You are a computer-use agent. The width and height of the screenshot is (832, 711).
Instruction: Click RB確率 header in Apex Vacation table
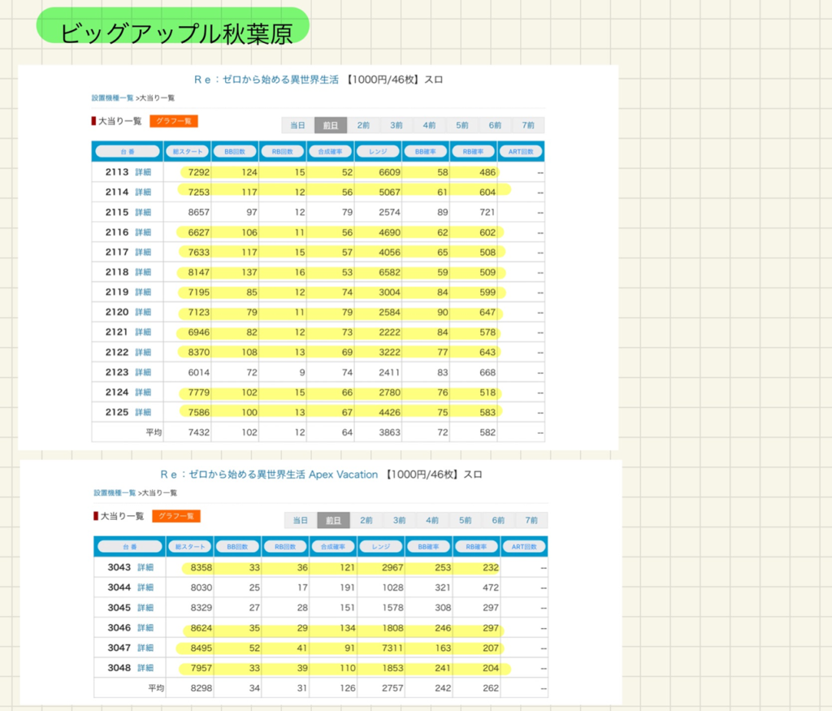tap(476, 547)
